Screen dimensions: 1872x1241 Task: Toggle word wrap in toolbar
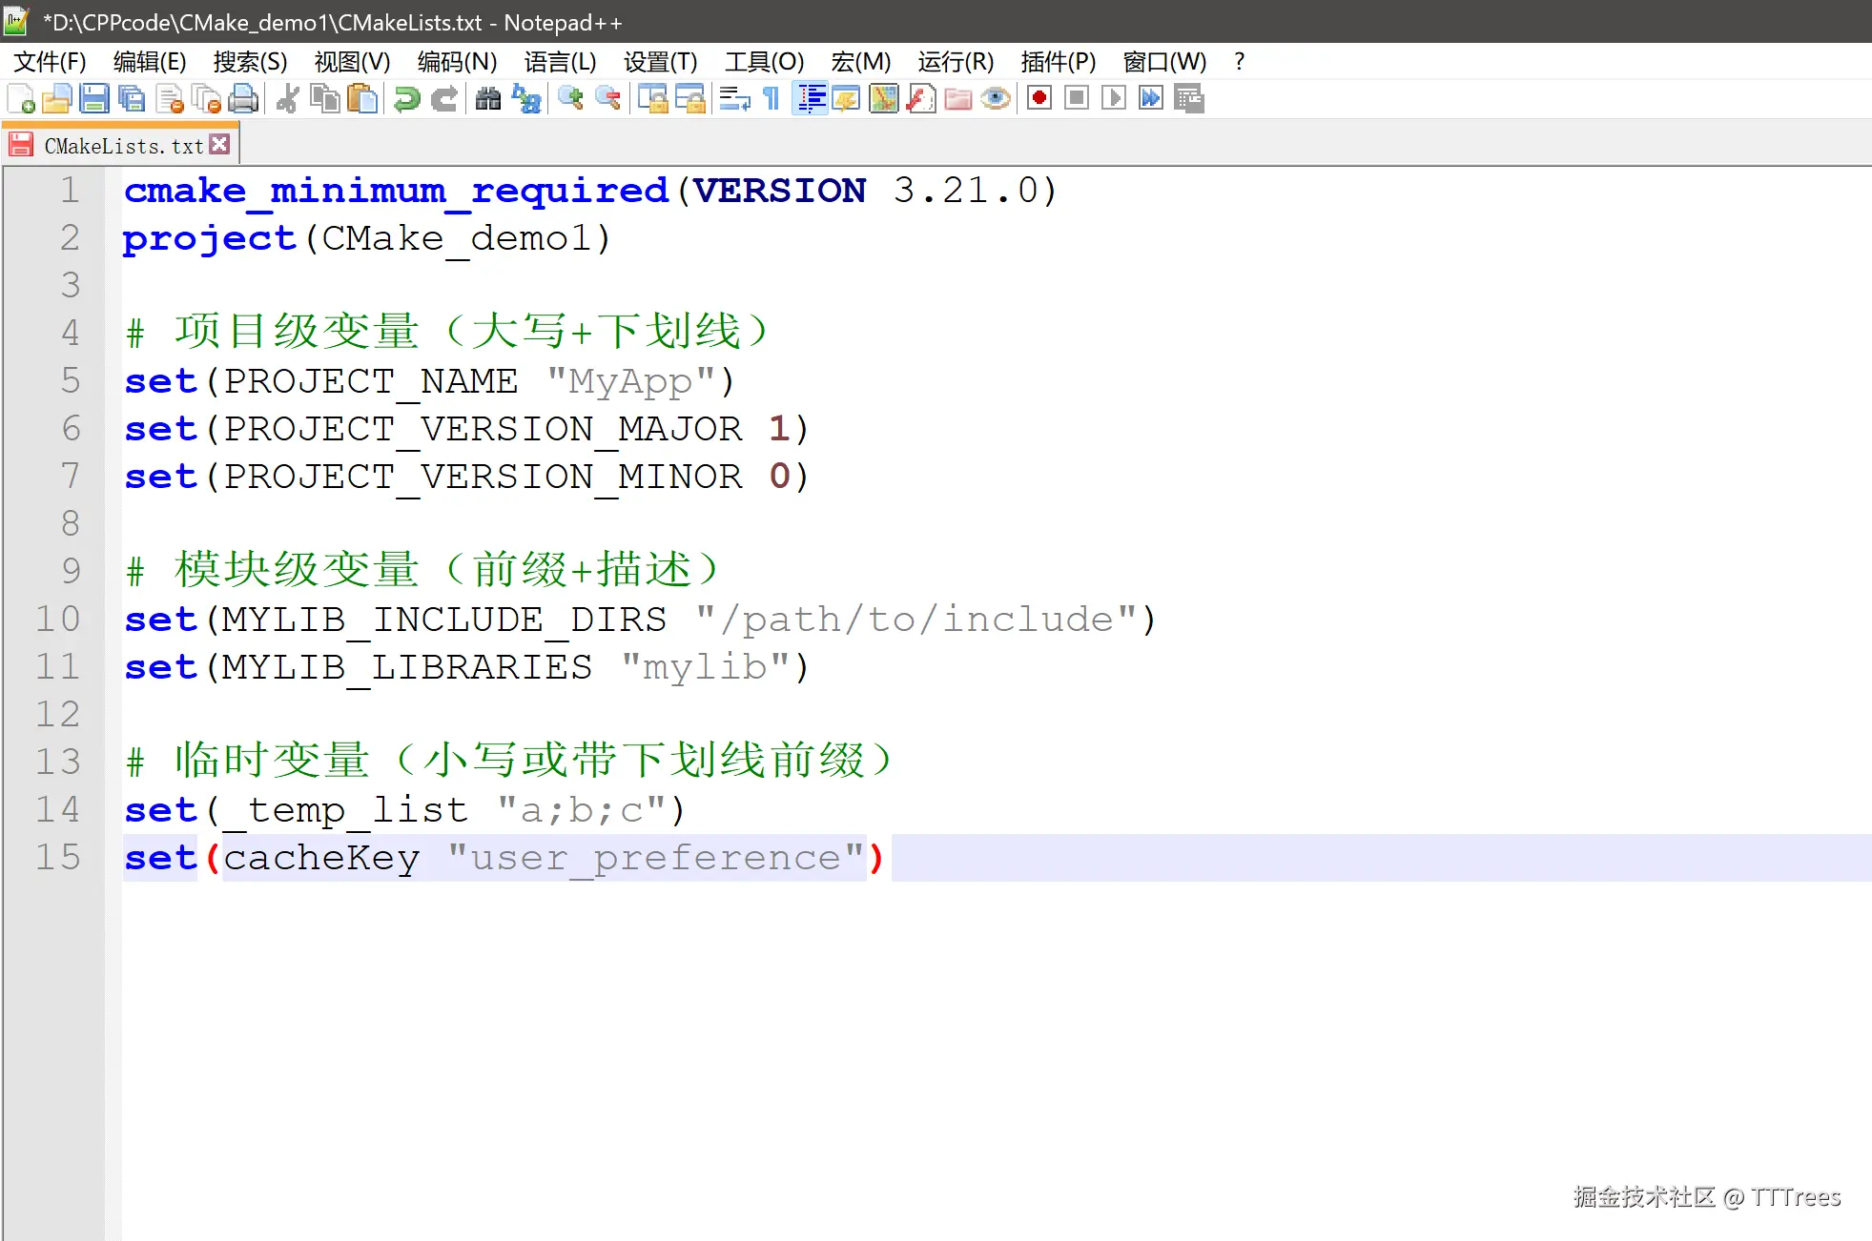pyautogui.click(x=734, y=98)
